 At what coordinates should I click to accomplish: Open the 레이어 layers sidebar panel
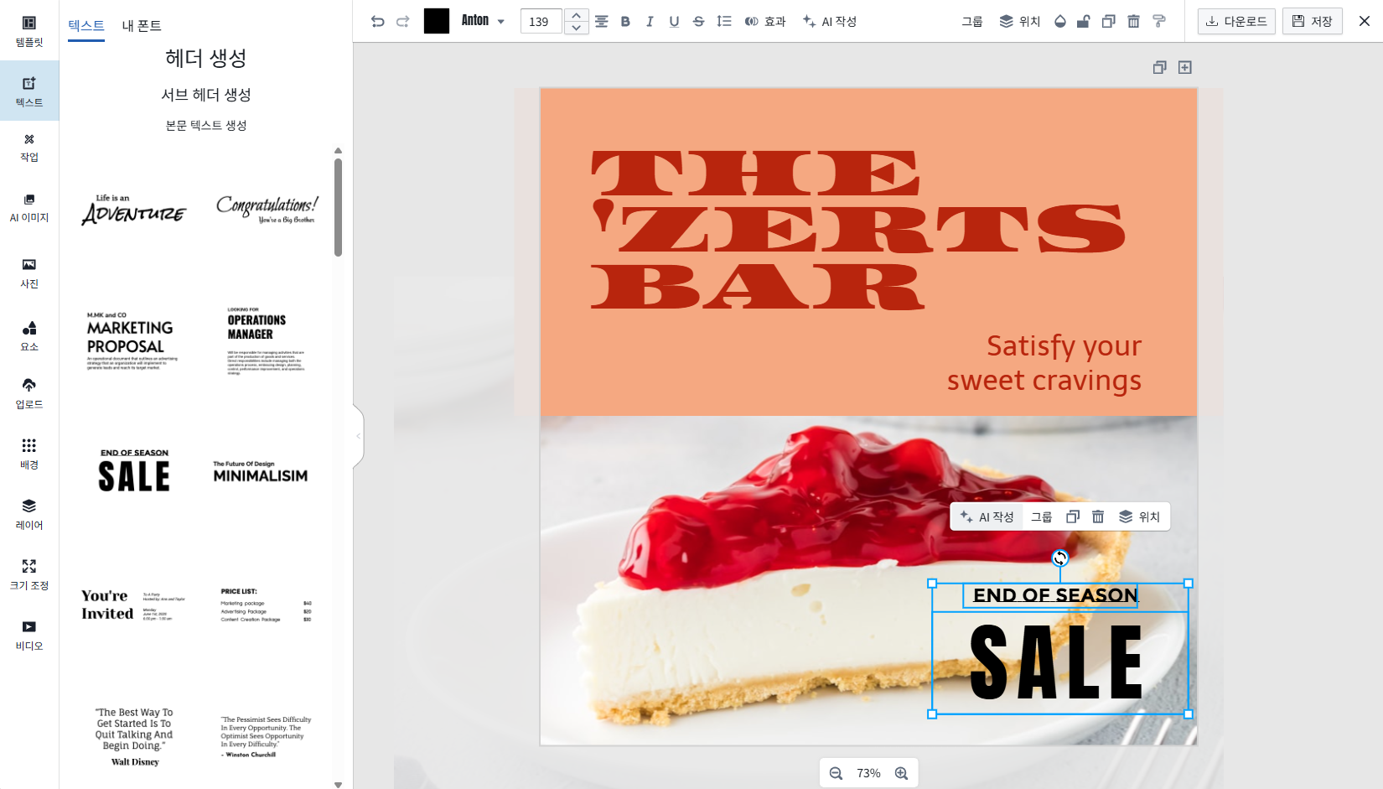tap(29, 514)
